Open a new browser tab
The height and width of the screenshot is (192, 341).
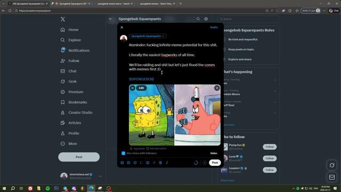click(180, 4)
